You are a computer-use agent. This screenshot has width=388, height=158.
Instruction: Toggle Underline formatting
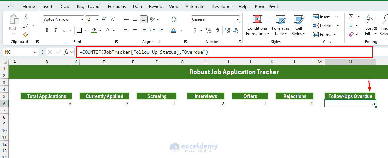pos(64,30)
